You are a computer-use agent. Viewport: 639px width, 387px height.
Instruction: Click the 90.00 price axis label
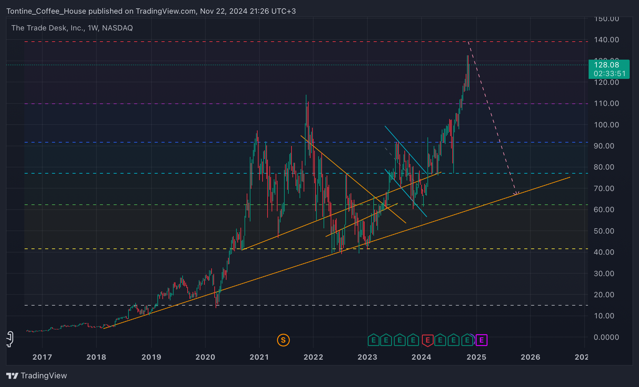(604, 146)
